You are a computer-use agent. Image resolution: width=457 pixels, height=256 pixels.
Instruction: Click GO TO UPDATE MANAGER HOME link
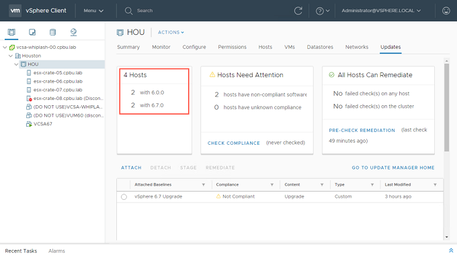click(x=393, y=168)
